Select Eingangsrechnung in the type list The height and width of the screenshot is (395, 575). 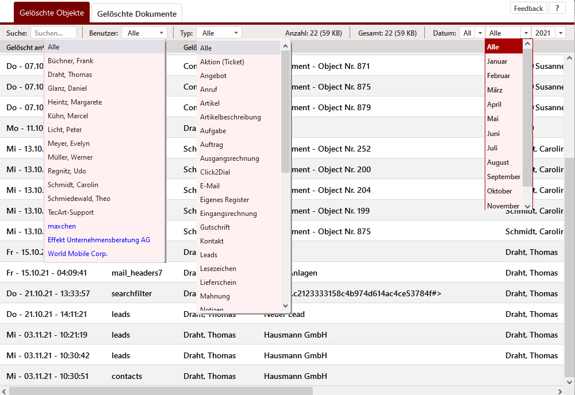(228, 214)
